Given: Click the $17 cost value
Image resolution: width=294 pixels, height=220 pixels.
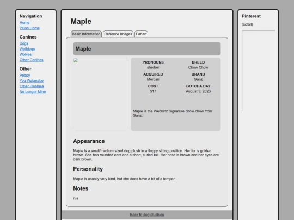Looking at the screenshot, I should pyautogui.click(x=153, y=91).
